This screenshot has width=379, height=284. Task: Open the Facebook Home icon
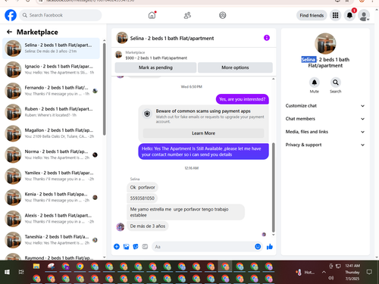pyautogui.click(x=152, y=15)
